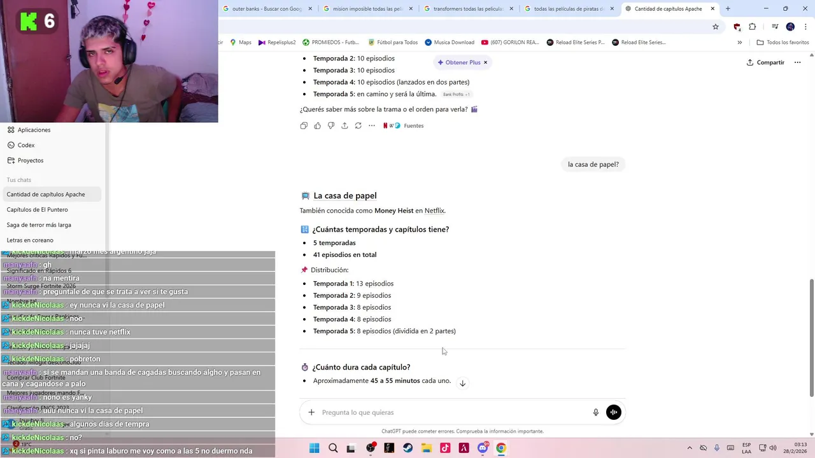Expand the hidden bookmarks overflow chevron
This screenshot has height=458, width=815.
[x=739, y=43]
